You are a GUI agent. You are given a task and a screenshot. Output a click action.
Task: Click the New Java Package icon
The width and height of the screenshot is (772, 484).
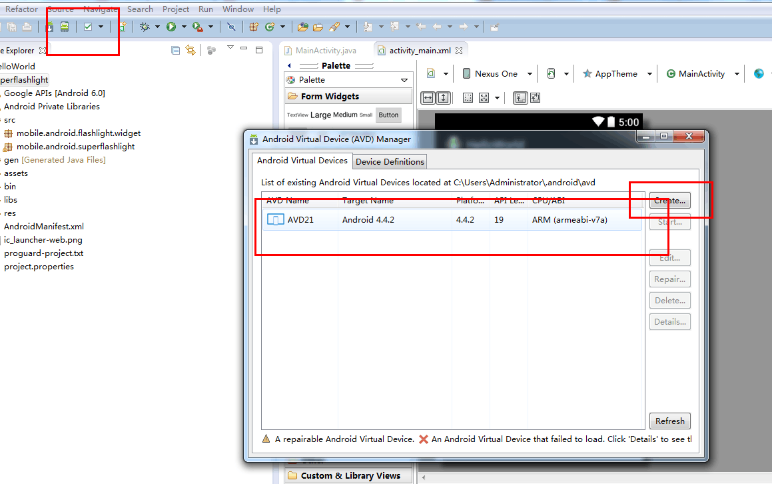254,27
